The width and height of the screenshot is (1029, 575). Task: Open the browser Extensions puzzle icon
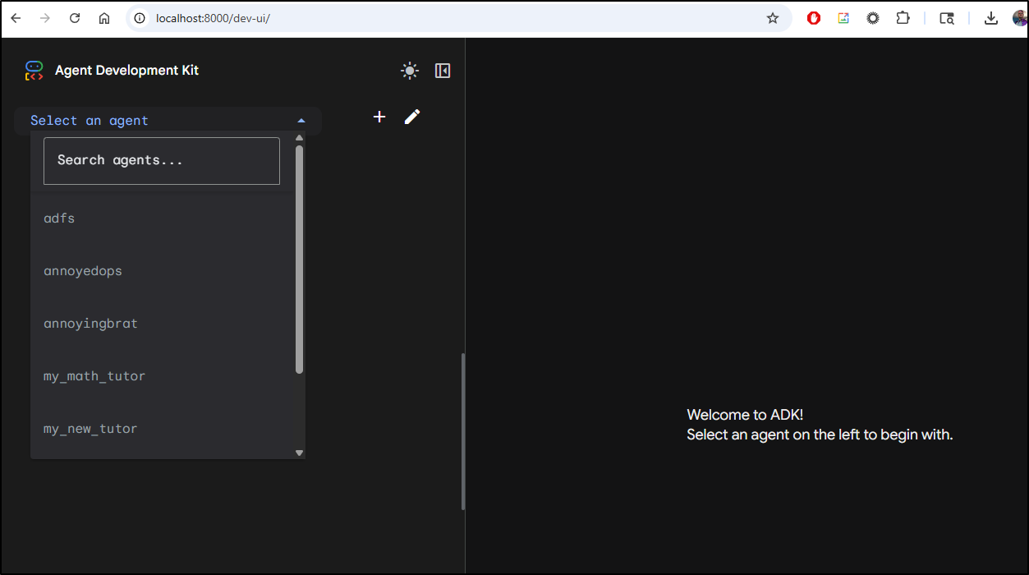pyautogui.click(x=903, y=18)
